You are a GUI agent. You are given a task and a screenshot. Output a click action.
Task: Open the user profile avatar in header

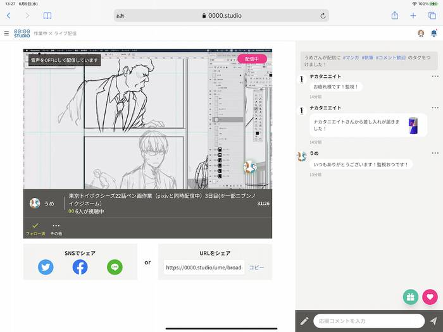click(x=421, y=34)
